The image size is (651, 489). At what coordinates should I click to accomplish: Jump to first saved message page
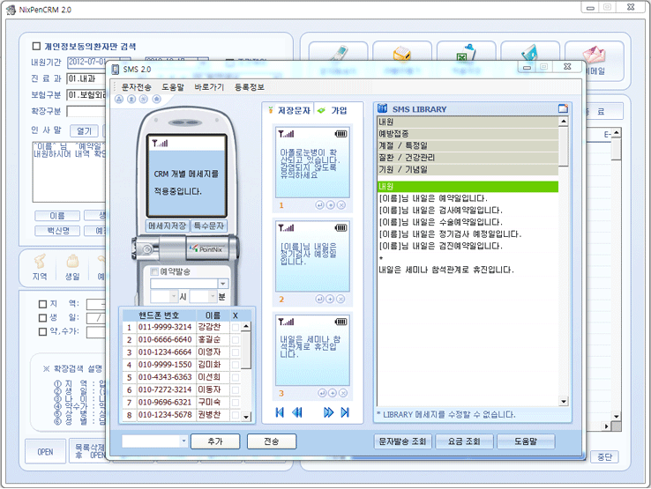[280, 412]
